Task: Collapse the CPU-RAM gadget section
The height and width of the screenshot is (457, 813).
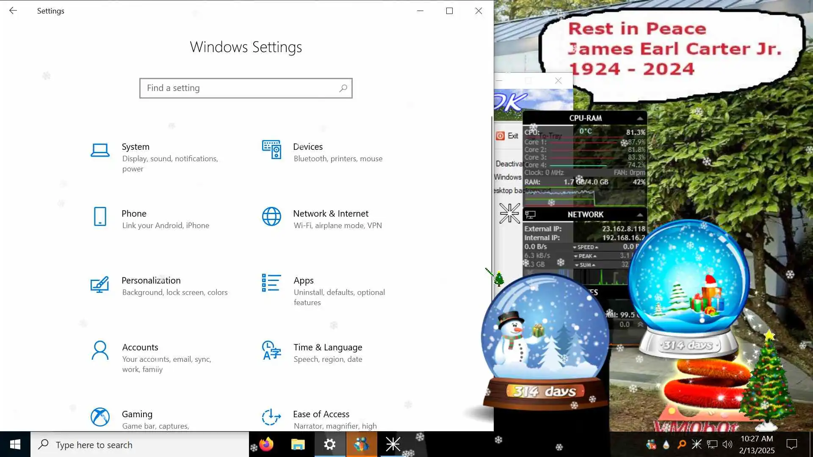Action: coord(639,118)
